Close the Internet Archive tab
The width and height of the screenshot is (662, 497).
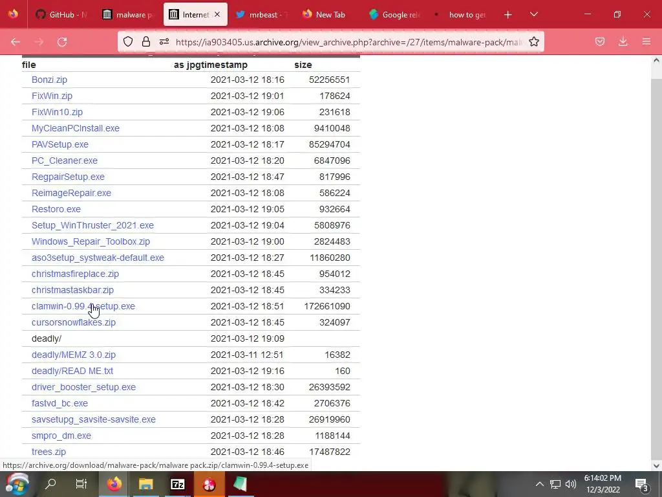(x=217, y=14)
